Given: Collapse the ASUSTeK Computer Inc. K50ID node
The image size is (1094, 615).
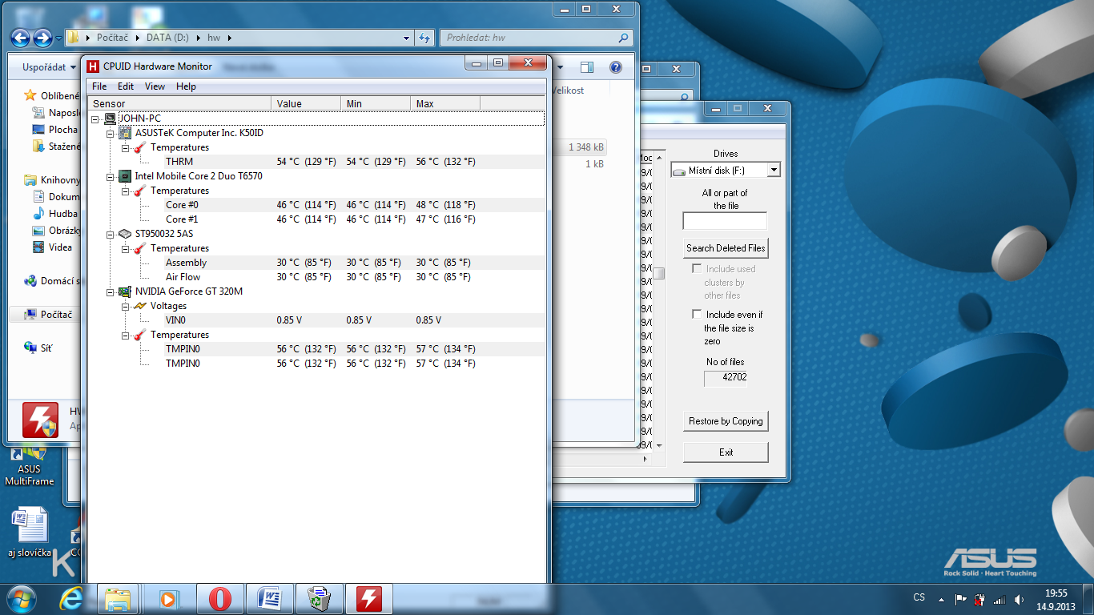Looking at the screenshot, I should pyautogui.click(x=110, y=133).
